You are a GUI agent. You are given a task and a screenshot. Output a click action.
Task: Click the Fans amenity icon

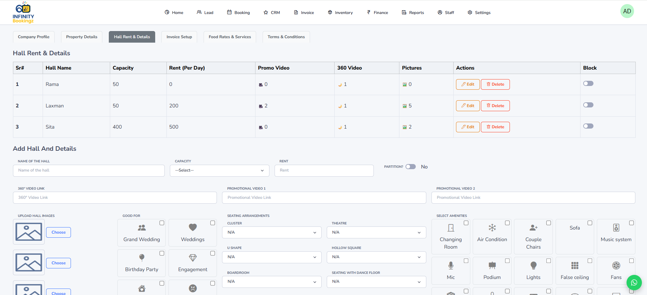click(616, 265)
